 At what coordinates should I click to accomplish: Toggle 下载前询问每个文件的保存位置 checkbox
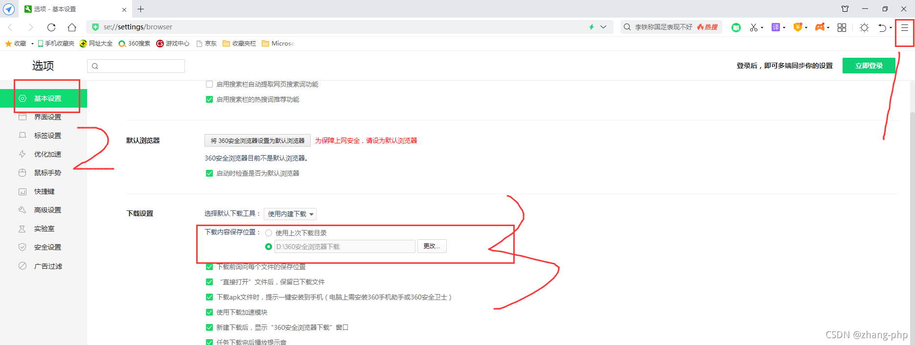tap(209, 267)
